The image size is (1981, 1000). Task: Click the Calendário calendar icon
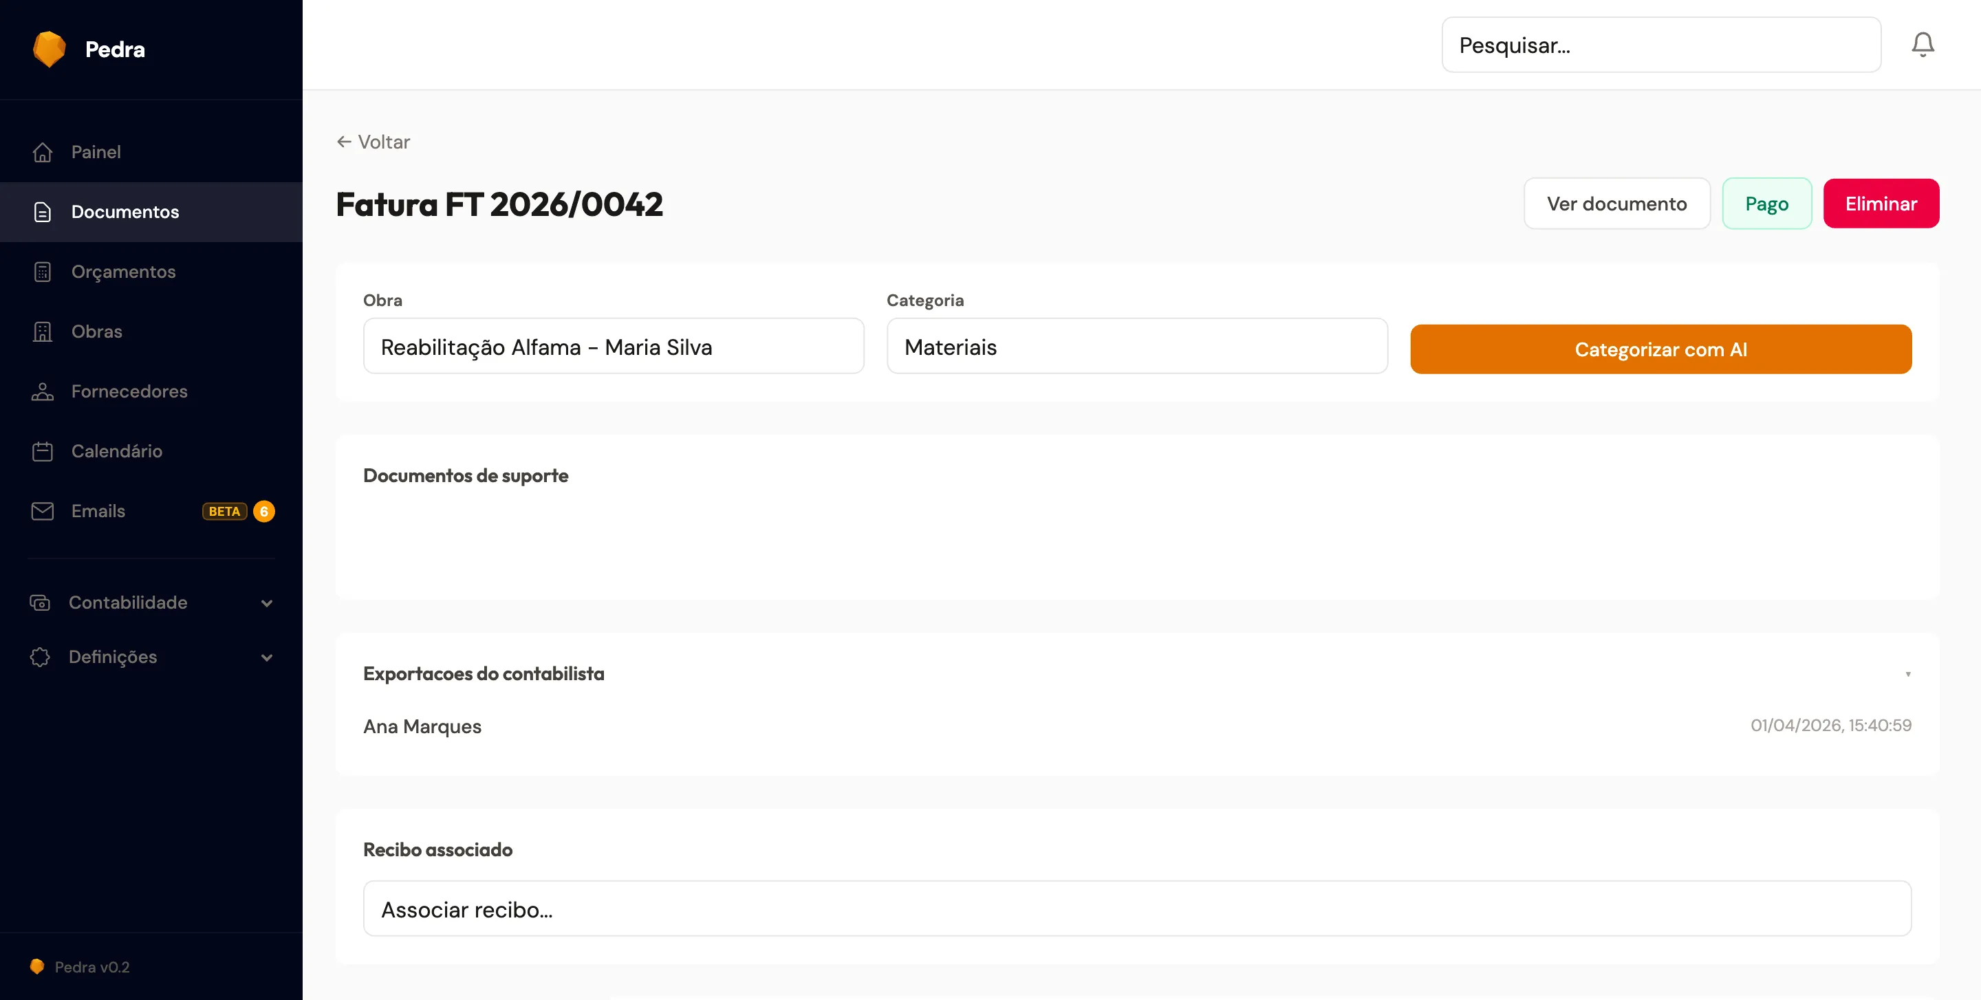[43, 451]
